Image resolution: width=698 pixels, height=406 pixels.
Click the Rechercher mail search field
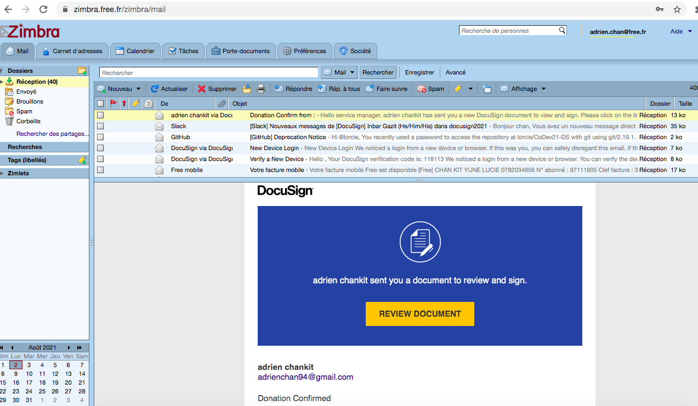click(209, 72)
